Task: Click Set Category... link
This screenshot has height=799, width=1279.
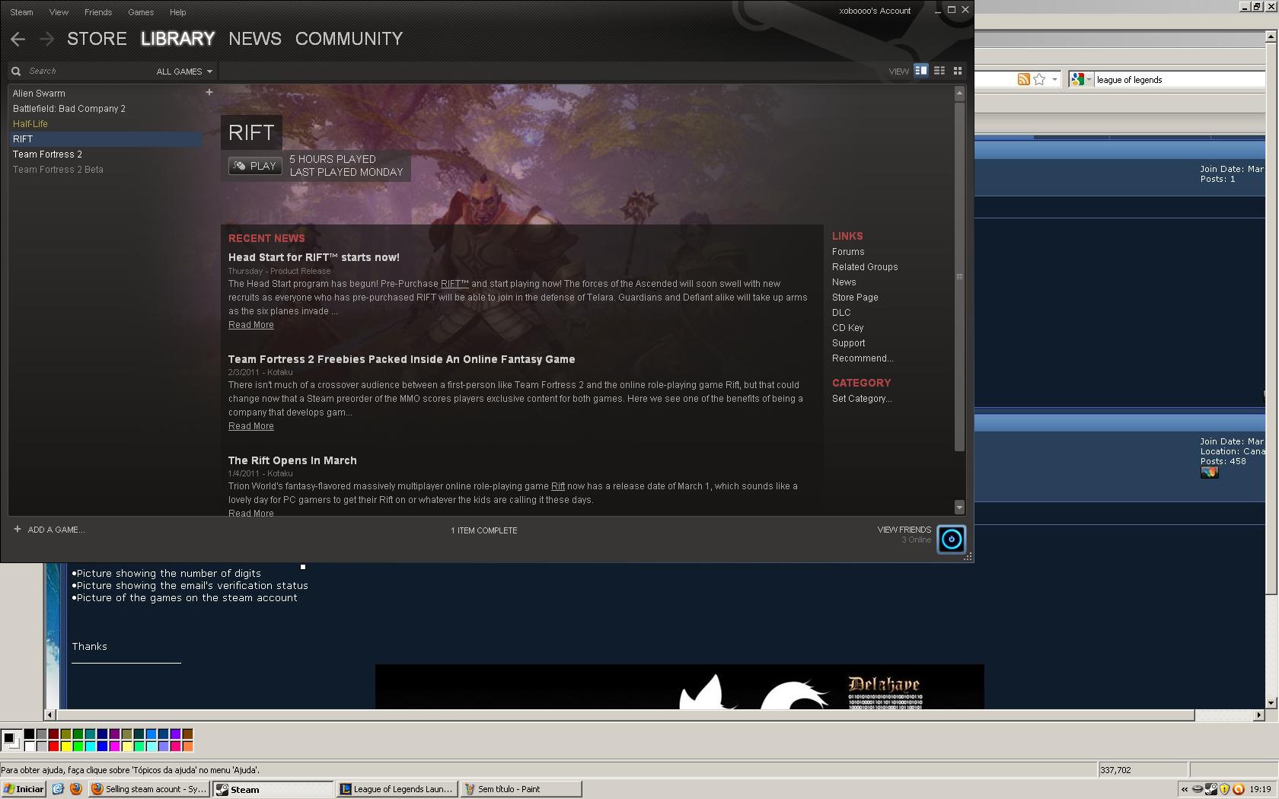Action: tap(862, 399)
